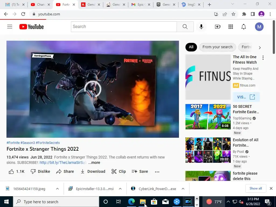Open options menu for Fitnus ad
The width and height of the screenshot is (276, 207).
(x=263, y=58)
